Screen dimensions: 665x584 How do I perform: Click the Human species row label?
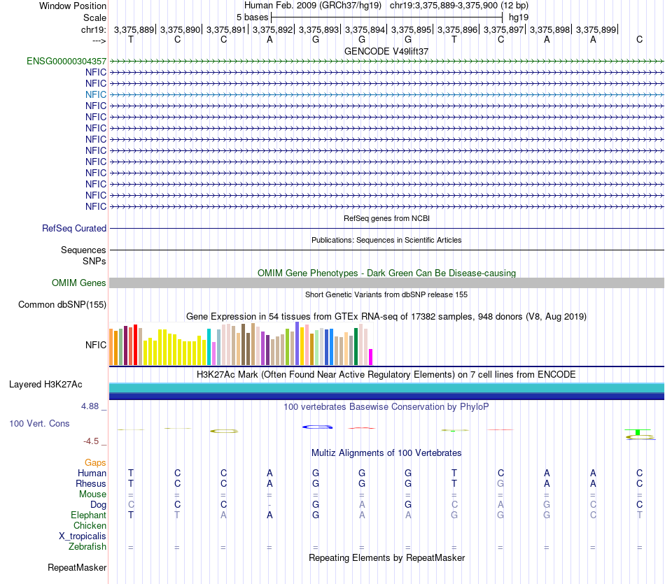92,473
